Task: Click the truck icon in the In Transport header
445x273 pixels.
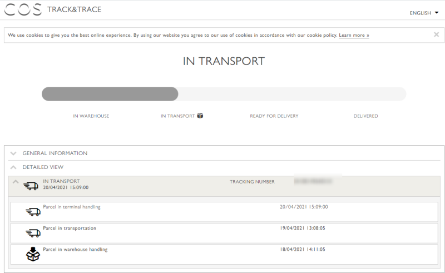Action: [x=31, y=186]
